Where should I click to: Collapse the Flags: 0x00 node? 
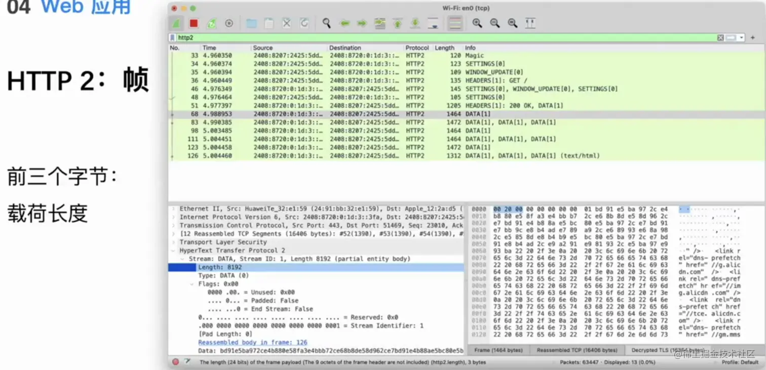coord(192,284)
